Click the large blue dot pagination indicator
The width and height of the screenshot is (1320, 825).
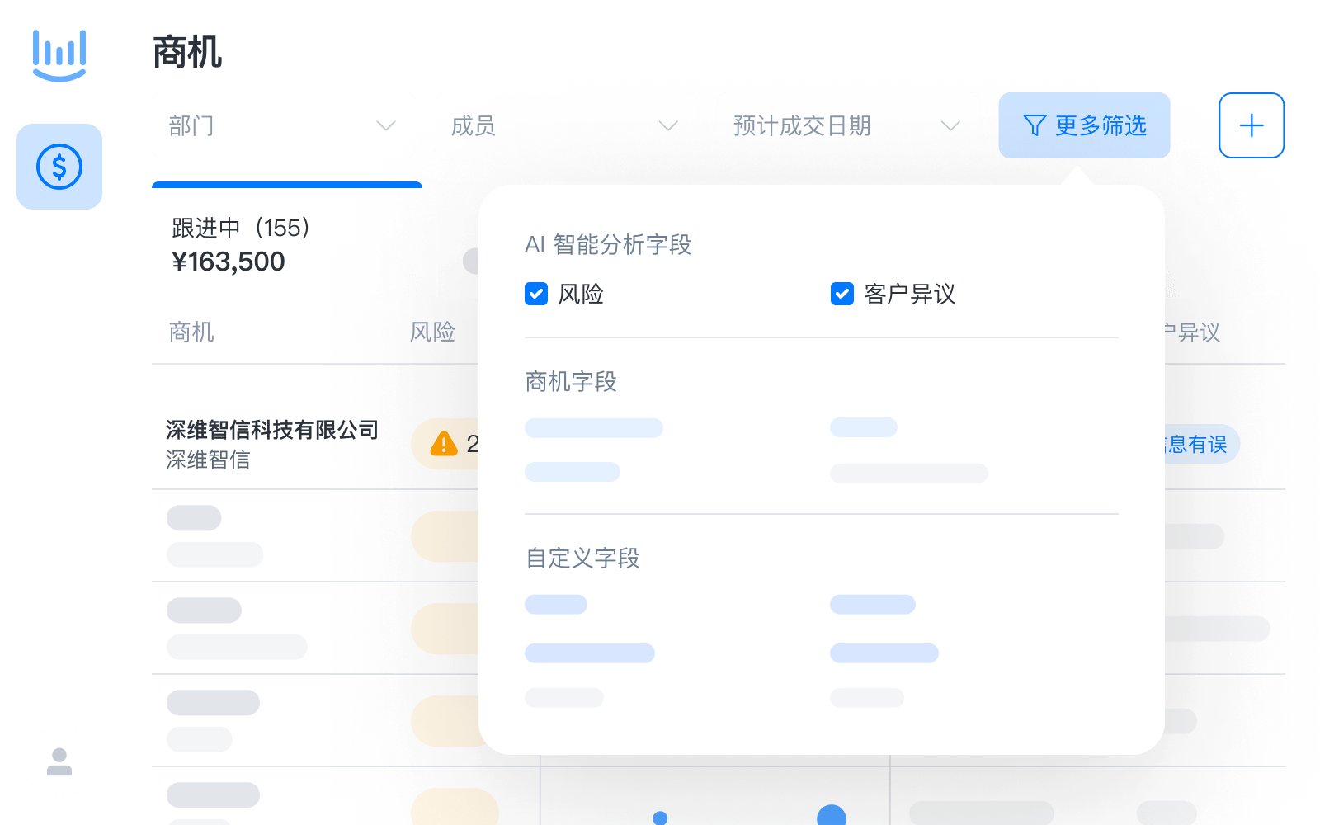pos(832,818)
